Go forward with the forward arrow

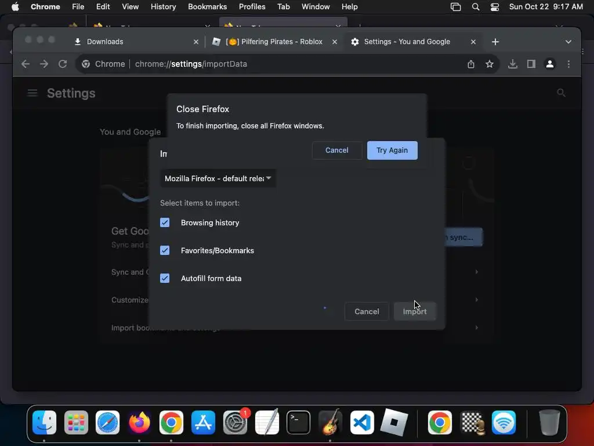(x=44, y=64)
